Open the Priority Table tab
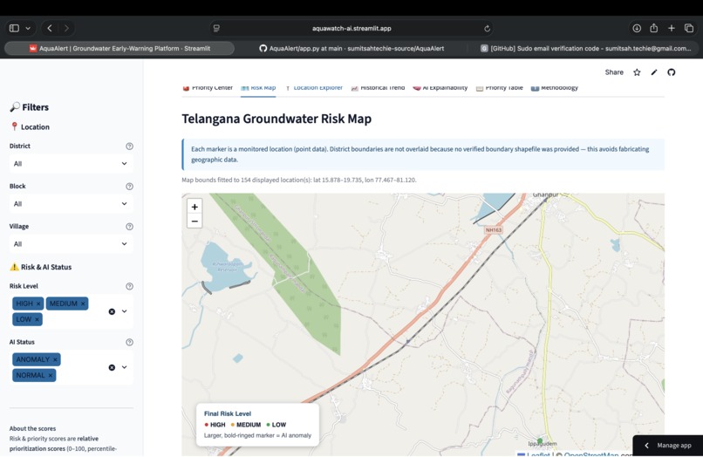The image size is (703, 457). 500,88
